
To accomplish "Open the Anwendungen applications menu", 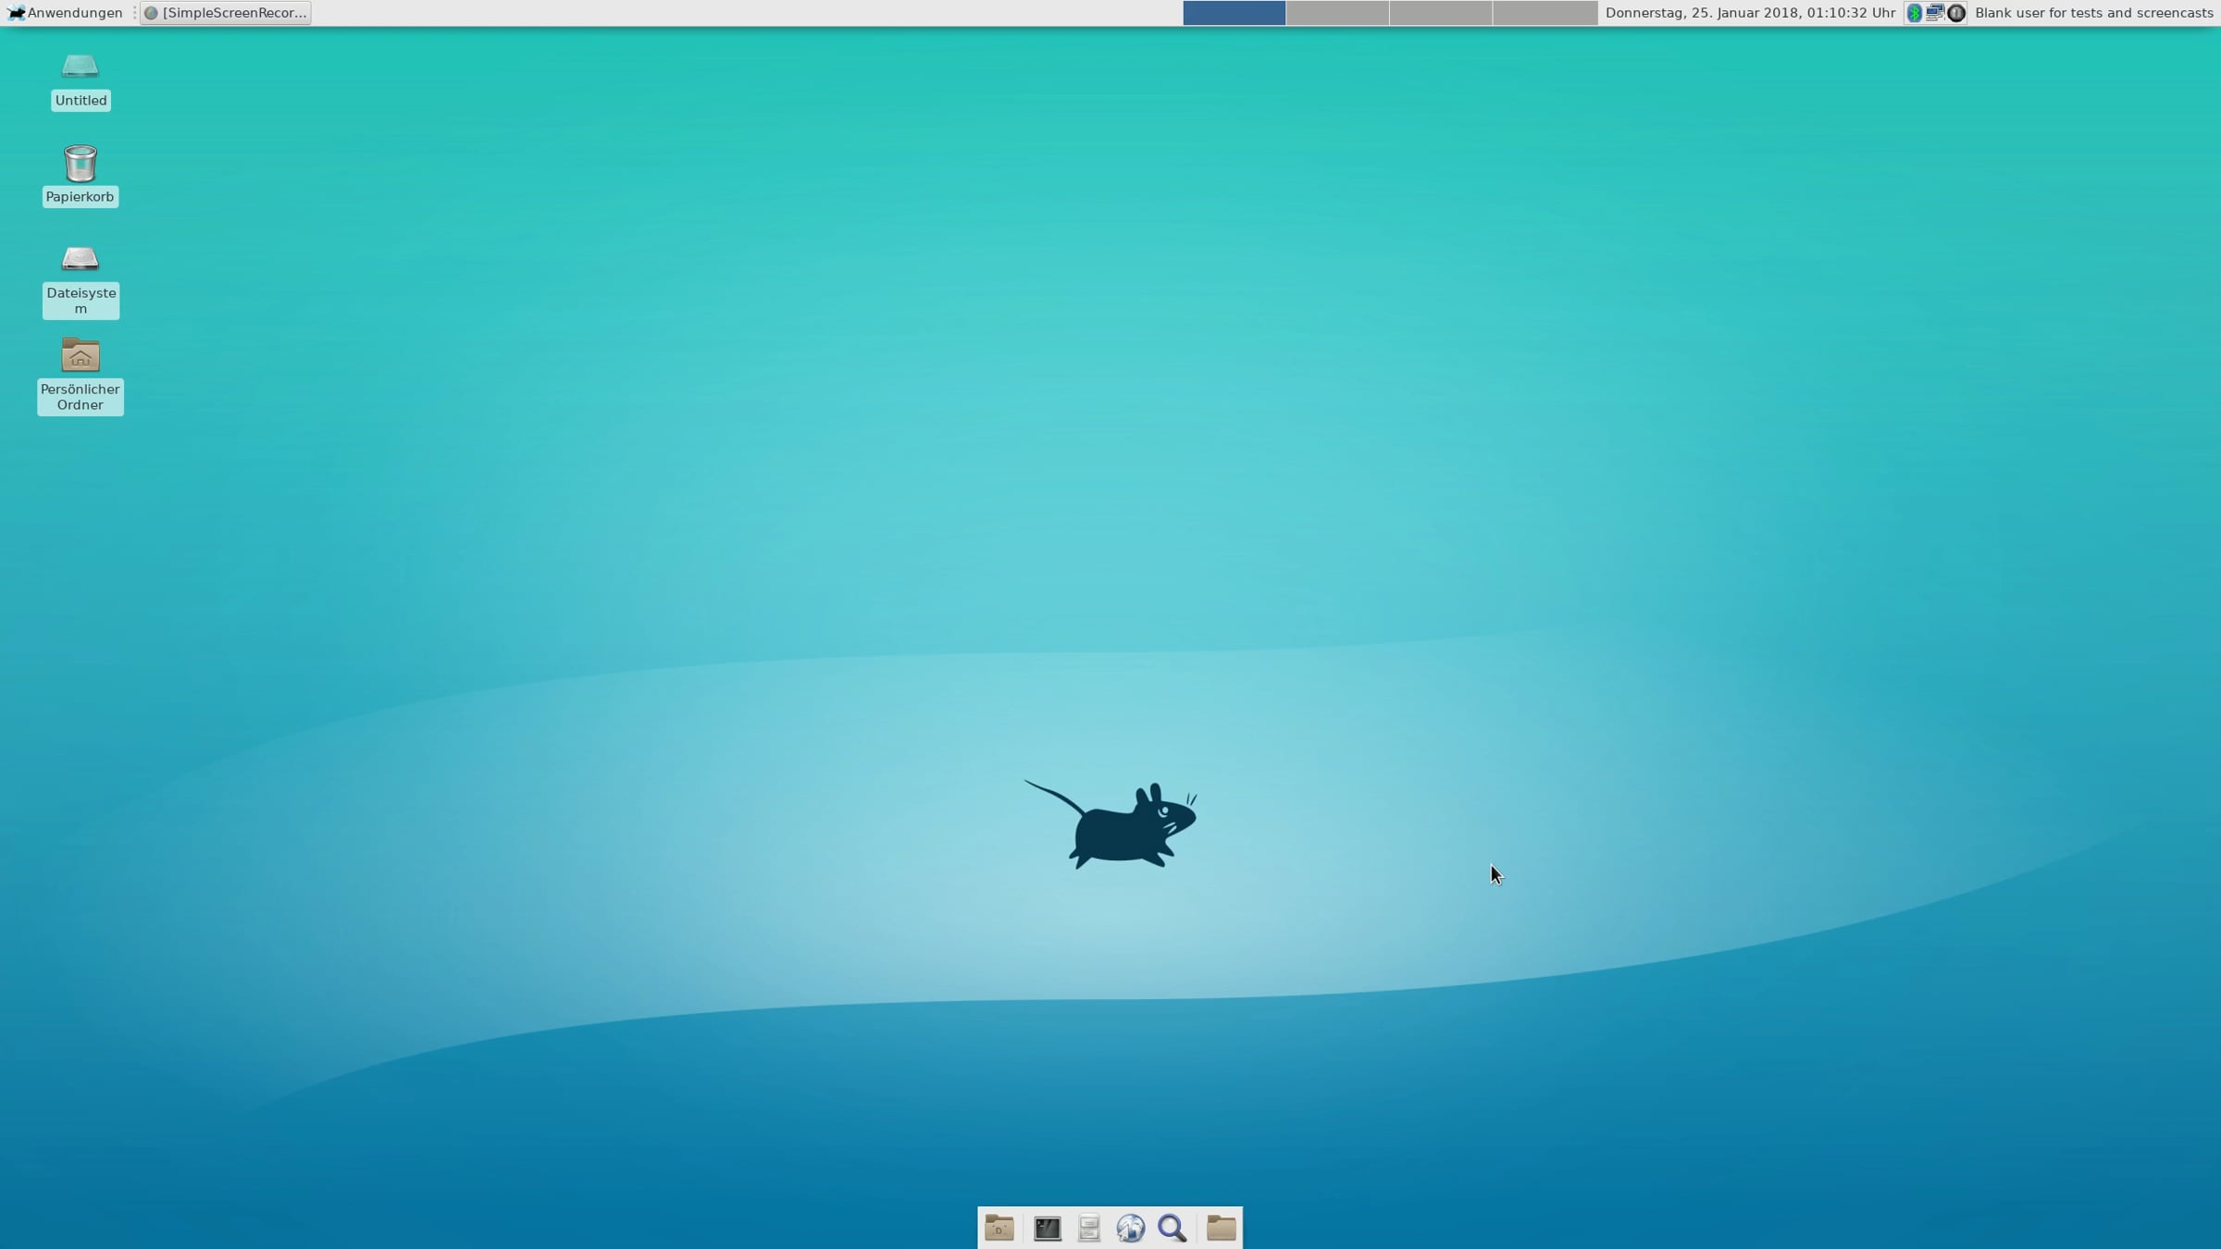I will tap(65, 13).
